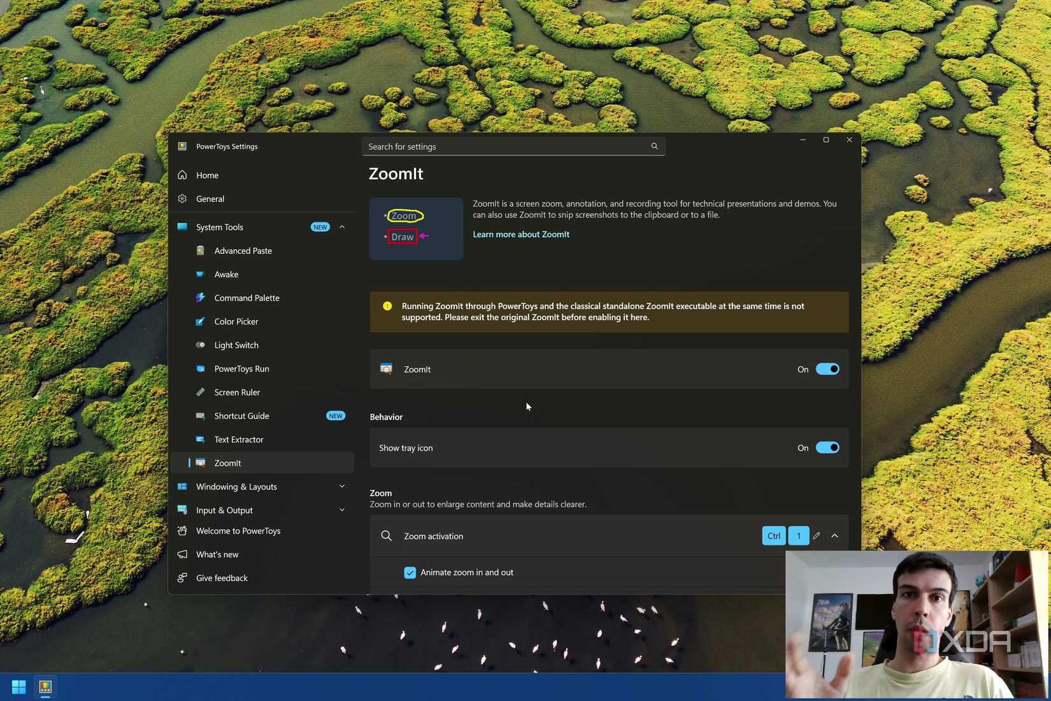Click the Text Extractor icon
The width and height of the screenshot is (1051, 701).
pyautogui.click(x=201, y=439)
